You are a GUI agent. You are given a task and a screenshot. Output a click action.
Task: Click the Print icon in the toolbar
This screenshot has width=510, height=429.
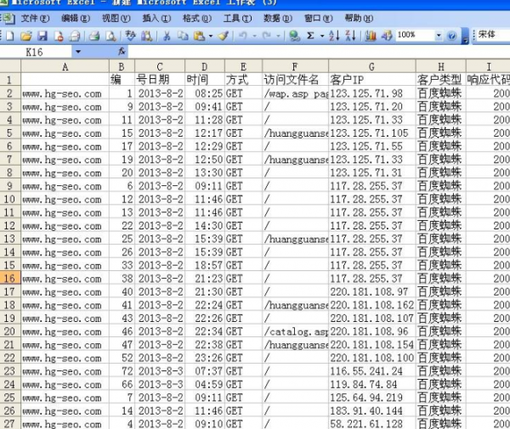[95, 36]
